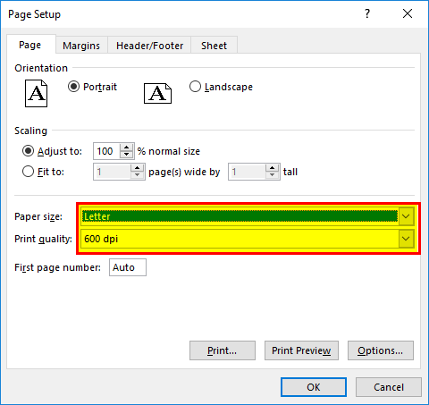Open the Print quality dropdown arrow
429x405 pixels.
[x=406, y=239]
